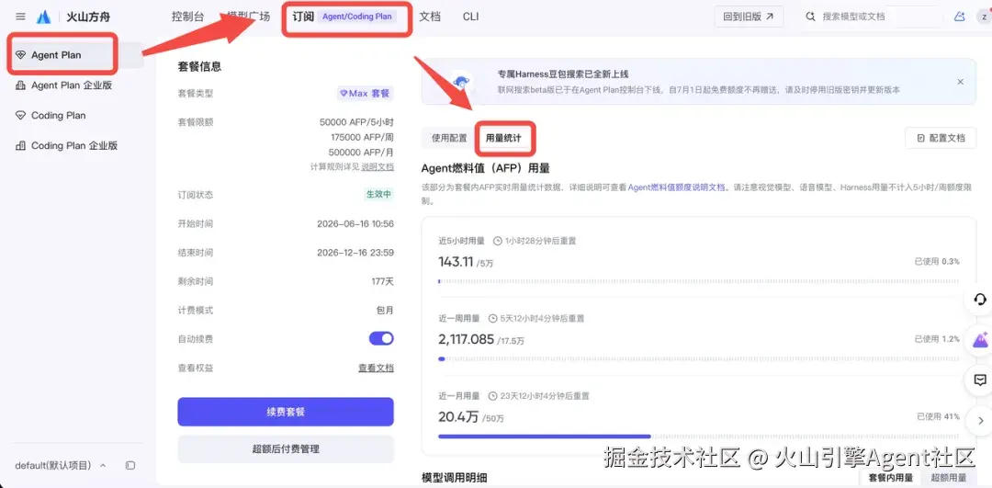Open the user avatar menu
The width and height of the screenshot is (992, 488).
point(985,17)
